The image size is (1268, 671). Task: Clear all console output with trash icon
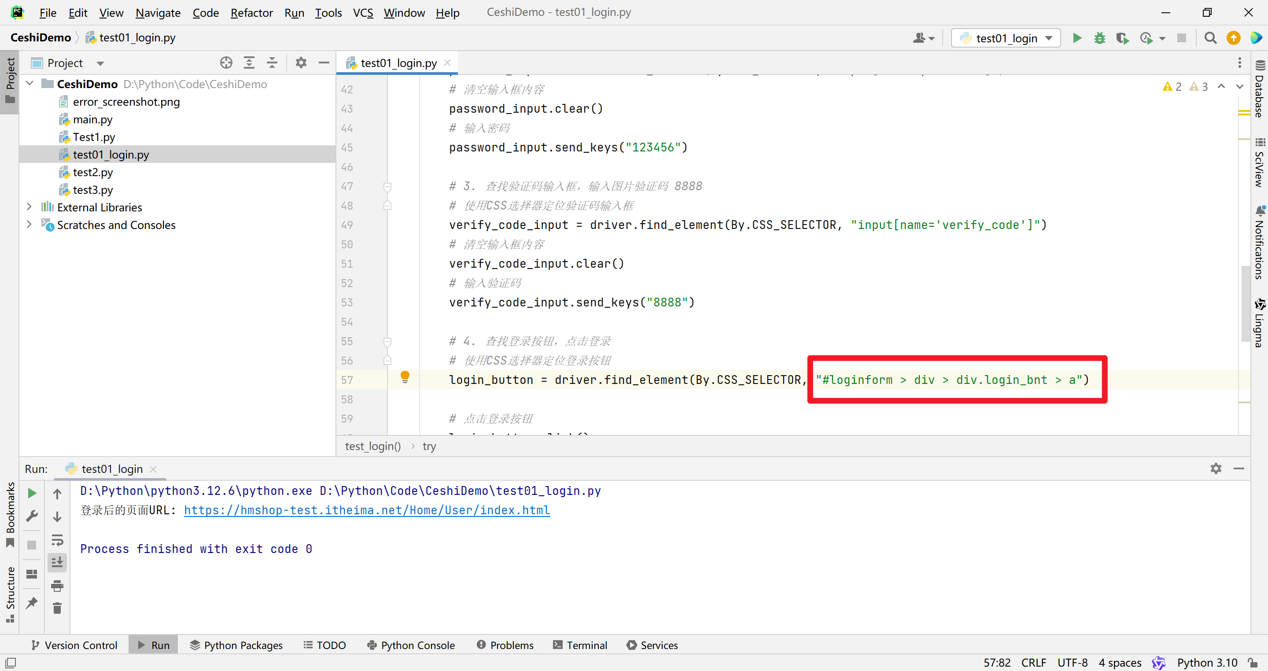tap(57, 608)
